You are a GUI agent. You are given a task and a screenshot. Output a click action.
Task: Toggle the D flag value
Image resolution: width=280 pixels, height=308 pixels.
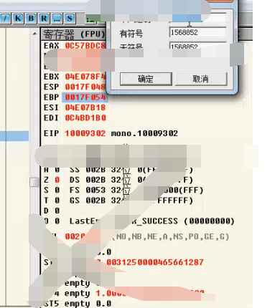(57, 211)
